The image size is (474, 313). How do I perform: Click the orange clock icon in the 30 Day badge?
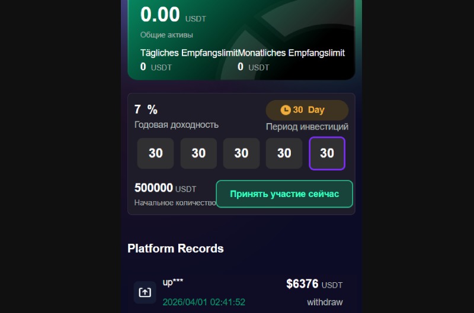click(x=286, y=110)
